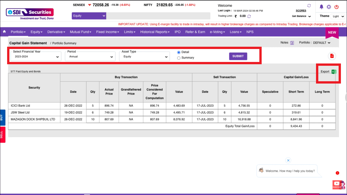Screen dimensions: 347x195
Task: Open the notifications bell icon
Action: pos(321,7)
